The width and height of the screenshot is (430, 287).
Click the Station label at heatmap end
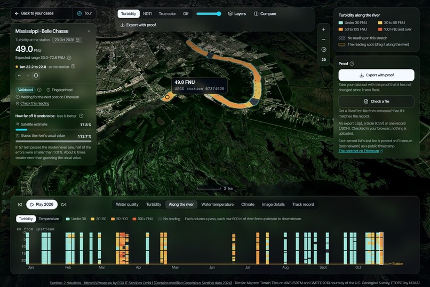click(x=397, y=263)
